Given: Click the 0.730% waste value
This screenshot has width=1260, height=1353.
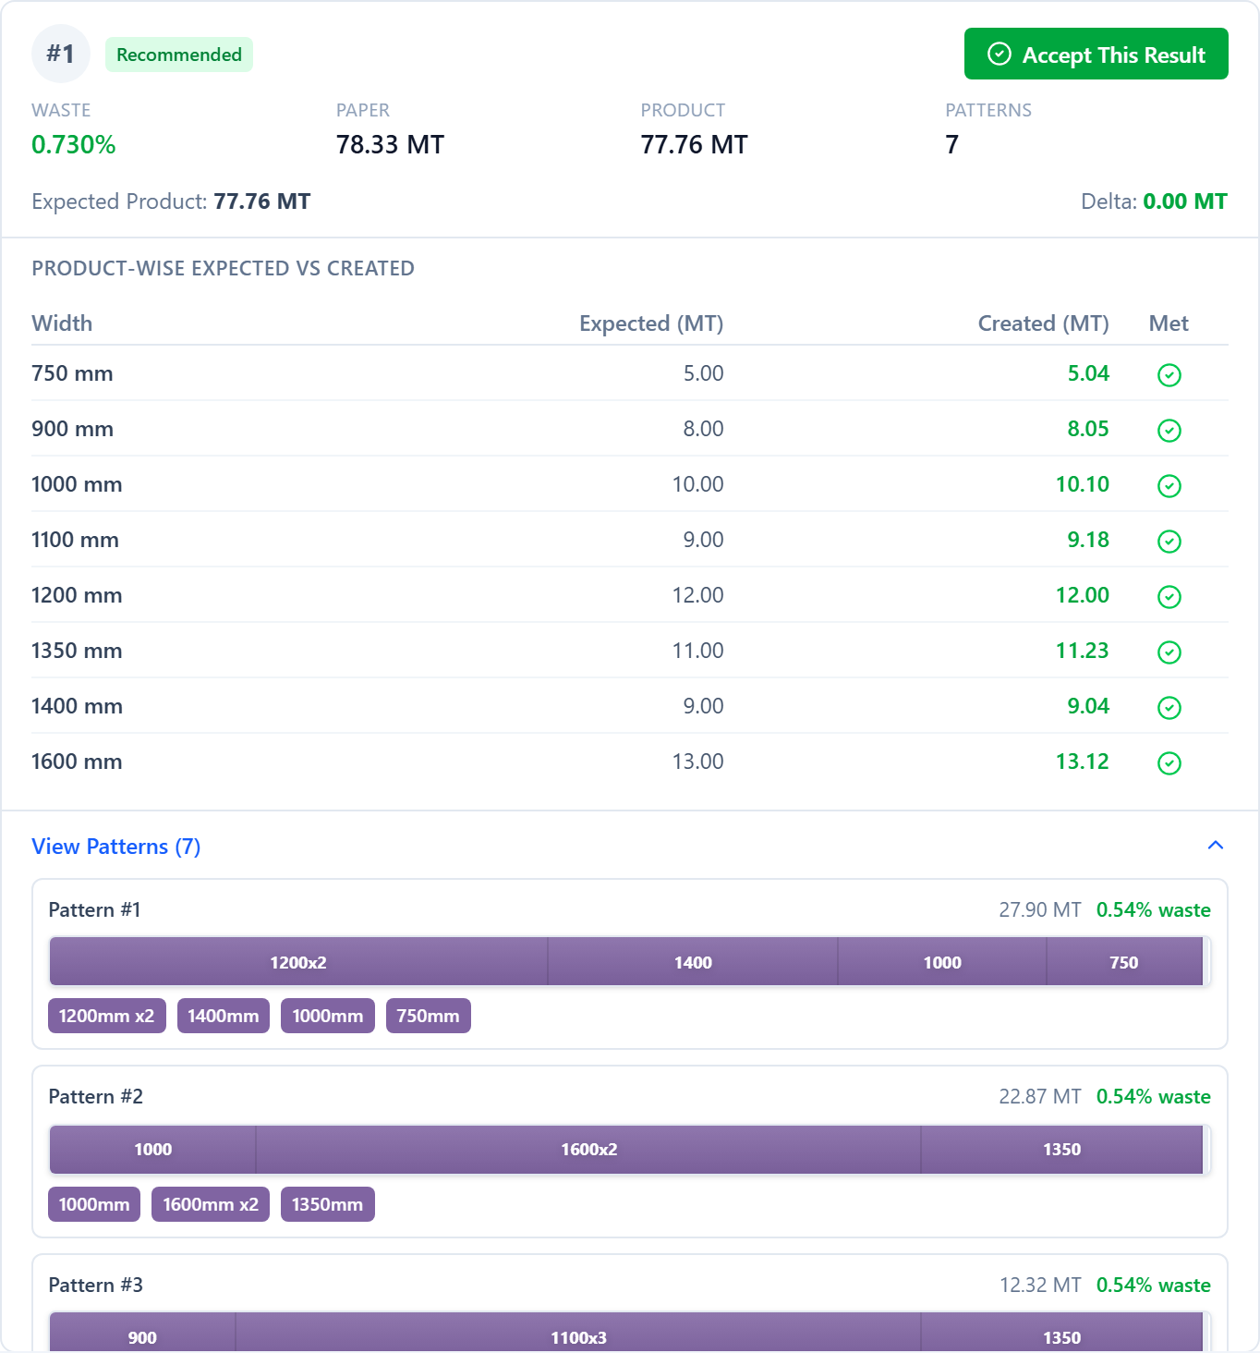Looking at the screenshot, I should tap(74, 144).
